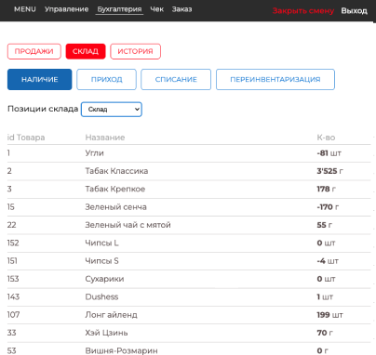Click Закрыть смену link
This screenshot has width=376, height=355.
(302, 11)
